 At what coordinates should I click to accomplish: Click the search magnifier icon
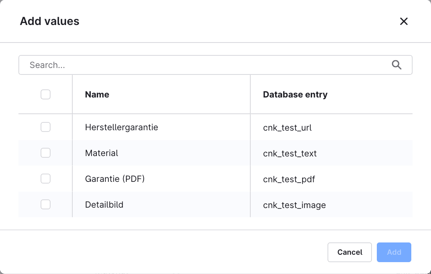point(397,65)
